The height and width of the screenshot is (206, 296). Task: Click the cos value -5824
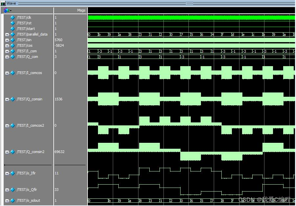(x=59, y=45)
